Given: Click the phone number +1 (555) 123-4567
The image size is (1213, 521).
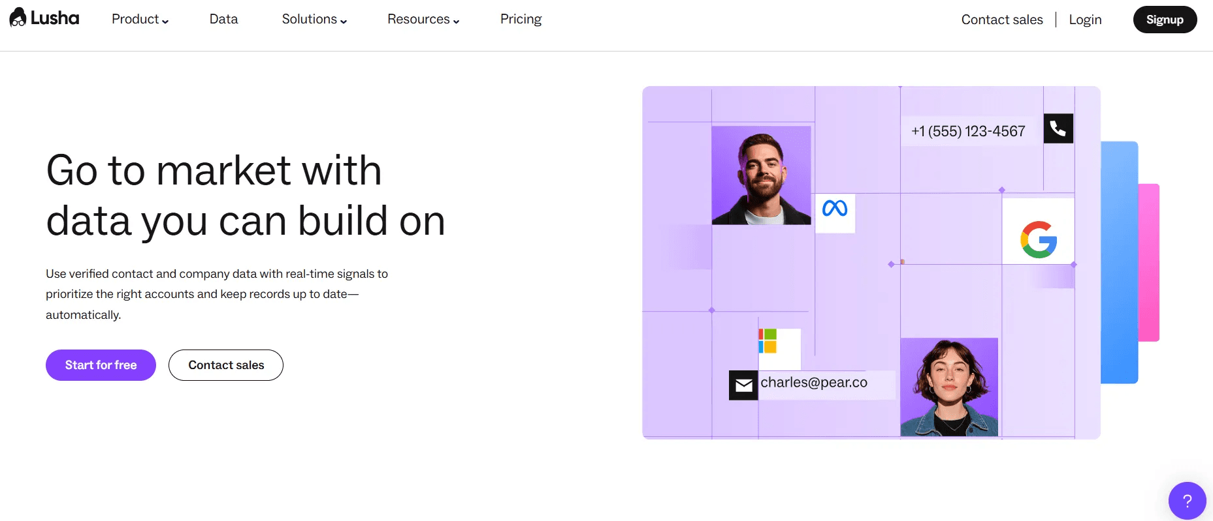Looking at the screenshot, I should point(968,131).
